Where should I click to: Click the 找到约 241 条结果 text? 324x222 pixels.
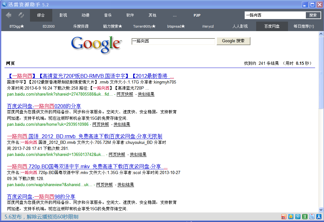pos(261,63)
